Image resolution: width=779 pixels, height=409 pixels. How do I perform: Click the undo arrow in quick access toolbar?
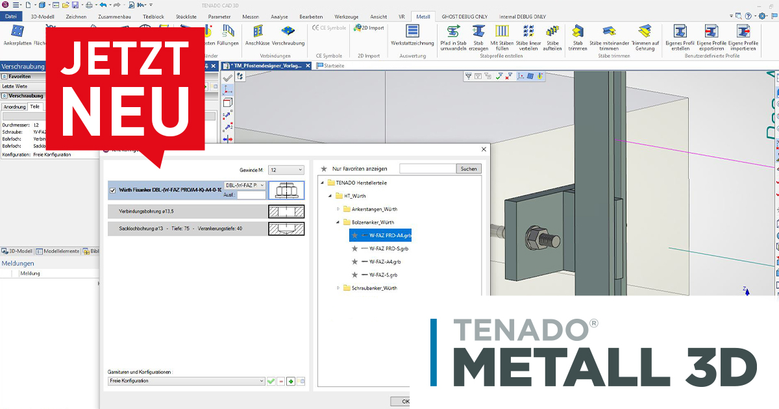click(103, 5)
